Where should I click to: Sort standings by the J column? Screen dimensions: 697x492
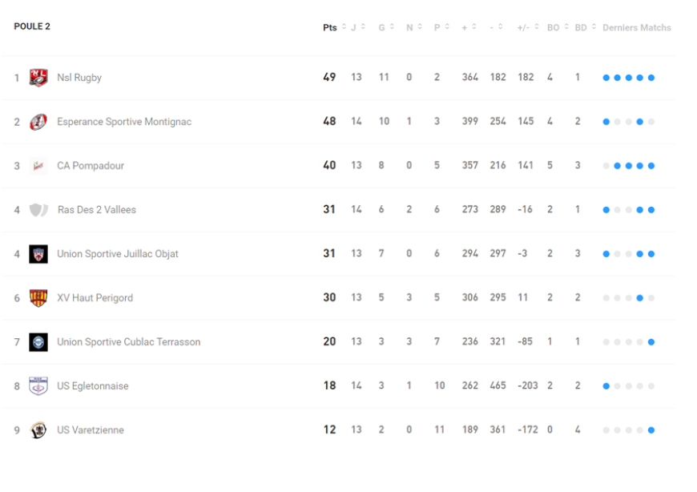click(357, 27)
